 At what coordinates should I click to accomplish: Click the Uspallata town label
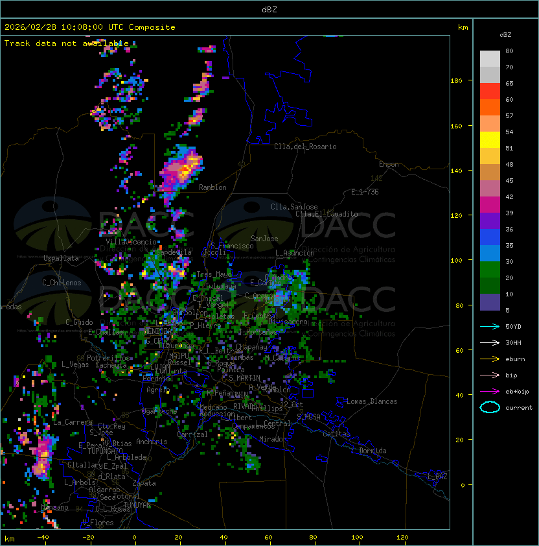click(x=61, y=258)
